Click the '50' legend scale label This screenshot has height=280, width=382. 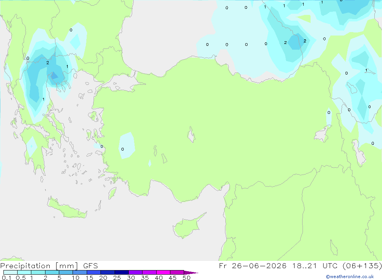click(x=186, y=278)
